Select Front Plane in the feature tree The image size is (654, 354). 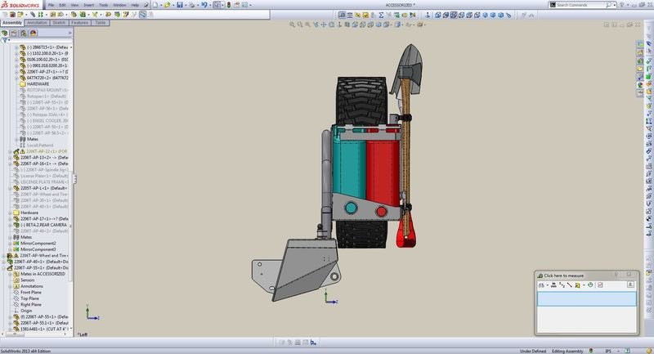[31, 293]
